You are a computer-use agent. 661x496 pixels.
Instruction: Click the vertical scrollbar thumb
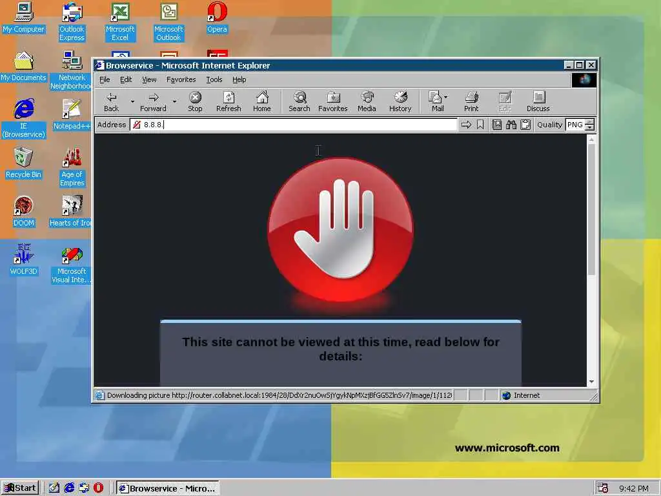click(x=591, y=210)
